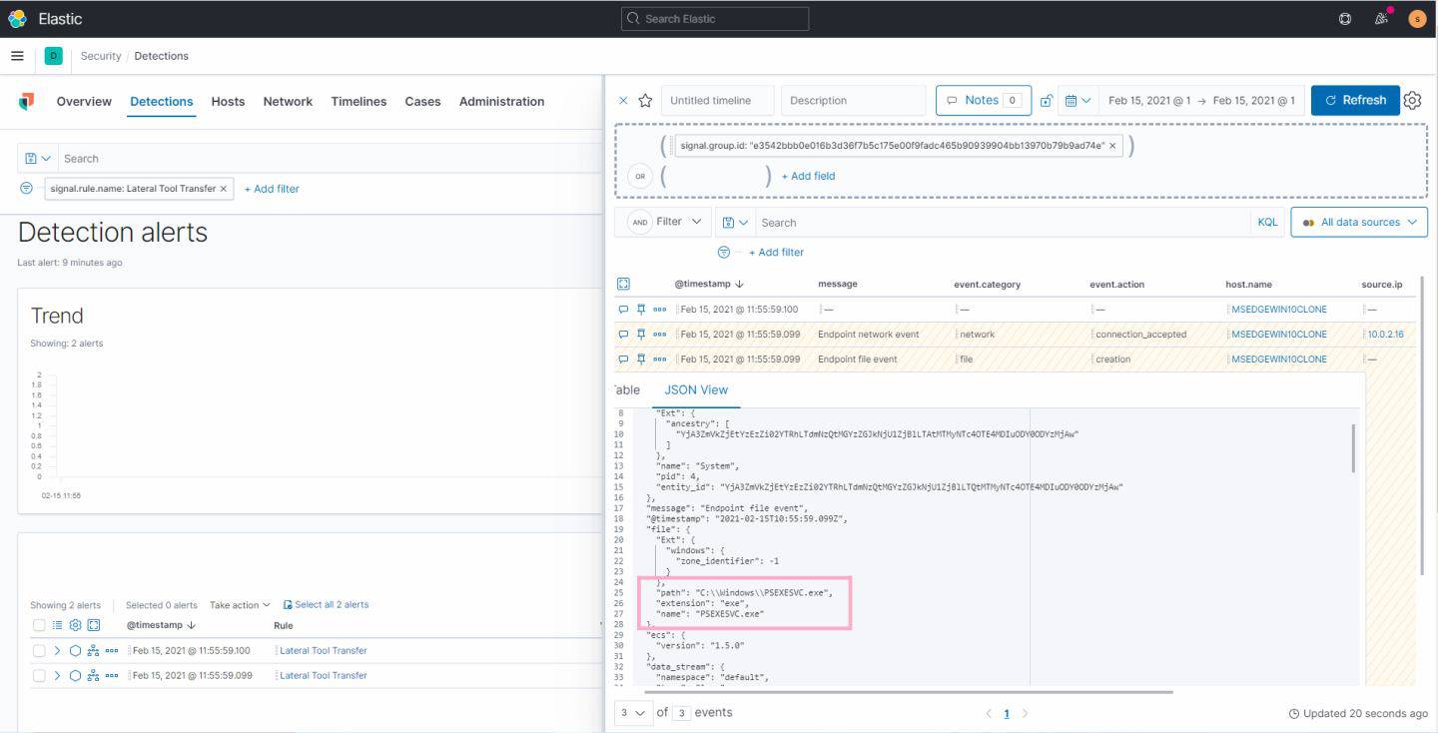Expand the 11:55:59.099 alert row details
This screenshot has height=733, width=1438.
[57, 676]
